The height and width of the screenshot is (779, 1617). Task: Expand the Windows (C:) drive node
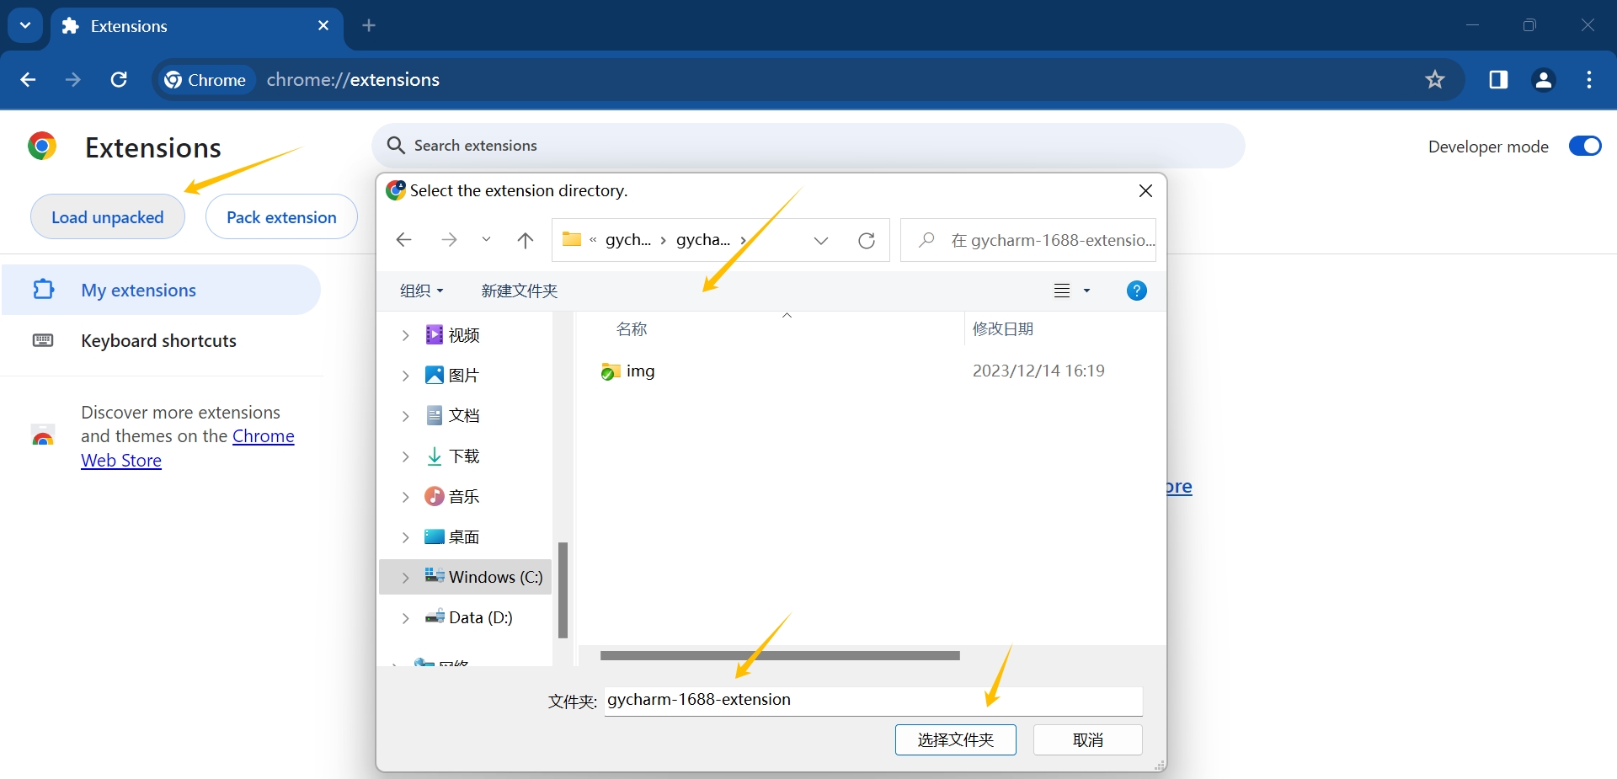(x=405, y=578)
